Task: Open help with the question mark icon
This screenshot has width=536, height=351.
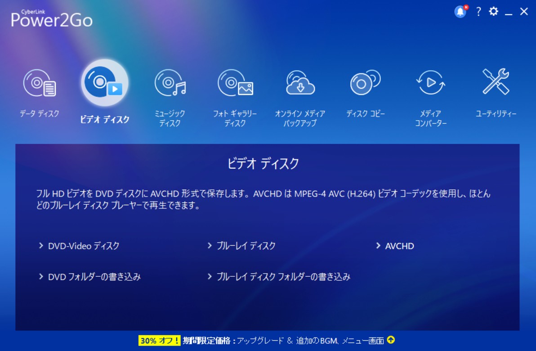Action: pos(478,12)
